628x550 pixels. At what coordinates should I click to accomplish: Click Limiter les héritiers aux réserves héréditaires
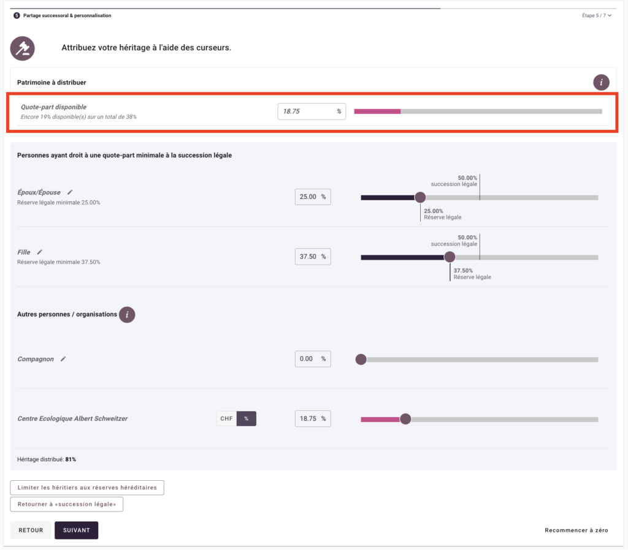click(87, 488)
